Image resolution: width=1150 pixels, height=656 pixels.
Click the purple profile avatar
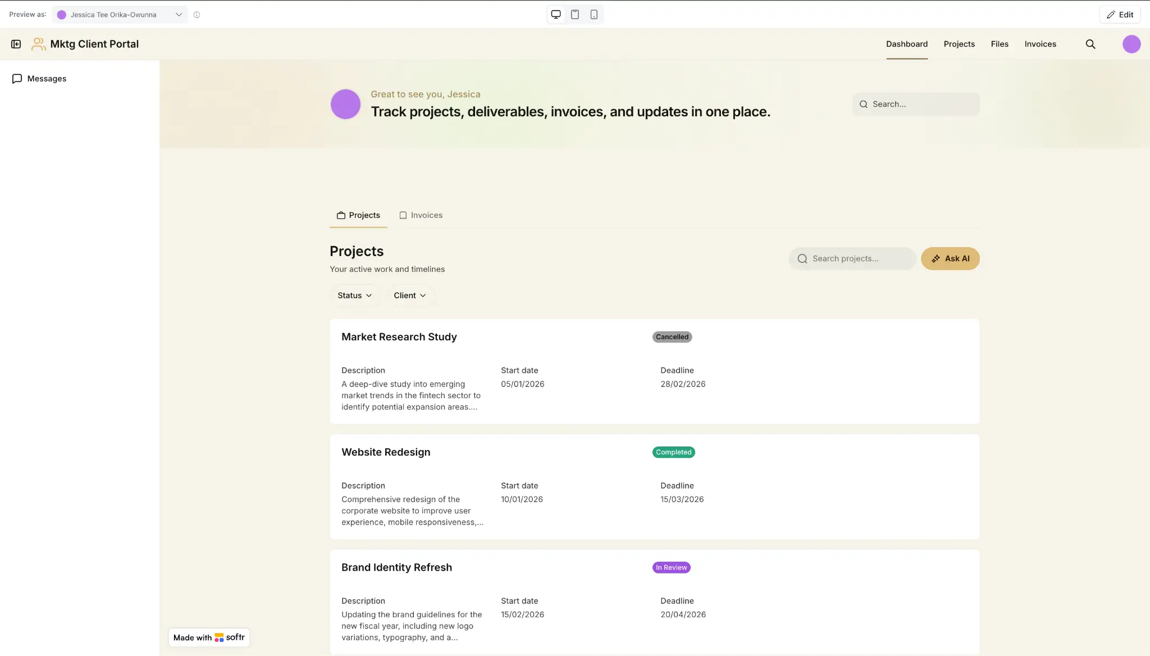(1131, 44)
